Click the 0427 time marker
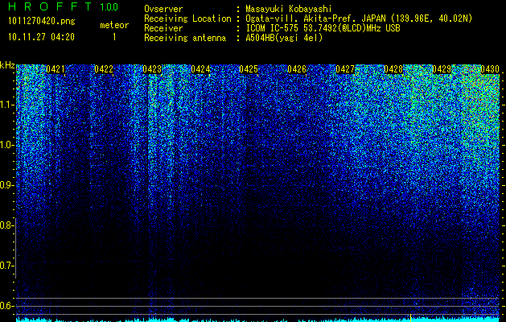The image size is (506, 322). point(345,69)
